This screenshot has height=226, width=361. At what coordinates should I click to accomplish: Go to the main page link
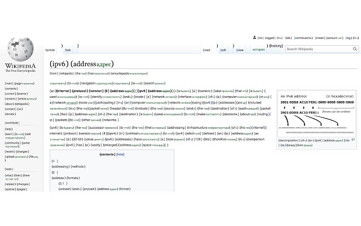pyautogui.click(x=20, y=84)
